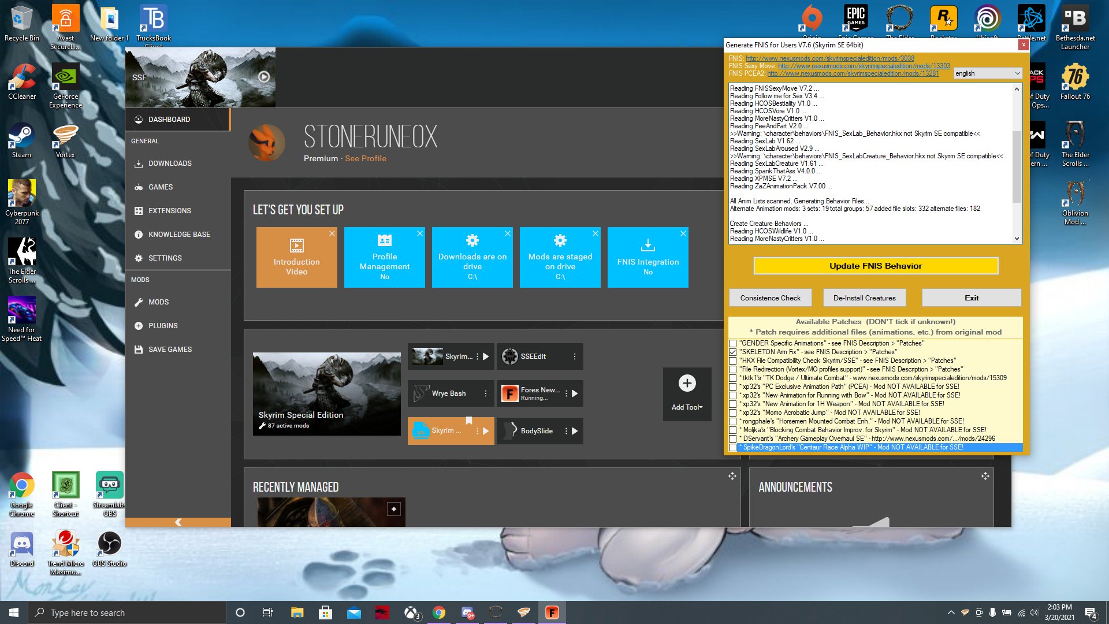This screenshot has width=1109, height=624.
Task: Run the BodySlide tool with its play arrow
Action: [575, 431]
